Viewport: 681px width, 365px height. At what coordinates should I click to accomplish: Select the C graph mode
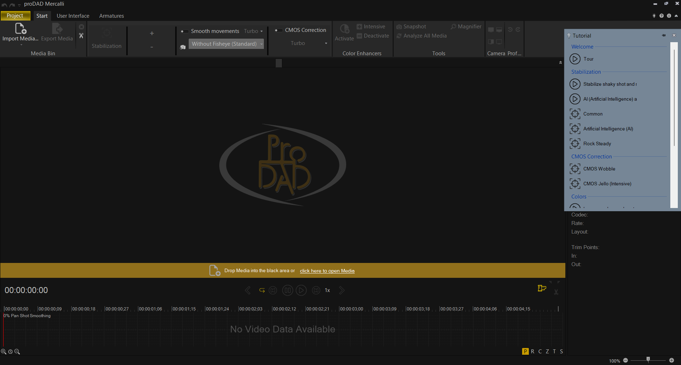540,351
